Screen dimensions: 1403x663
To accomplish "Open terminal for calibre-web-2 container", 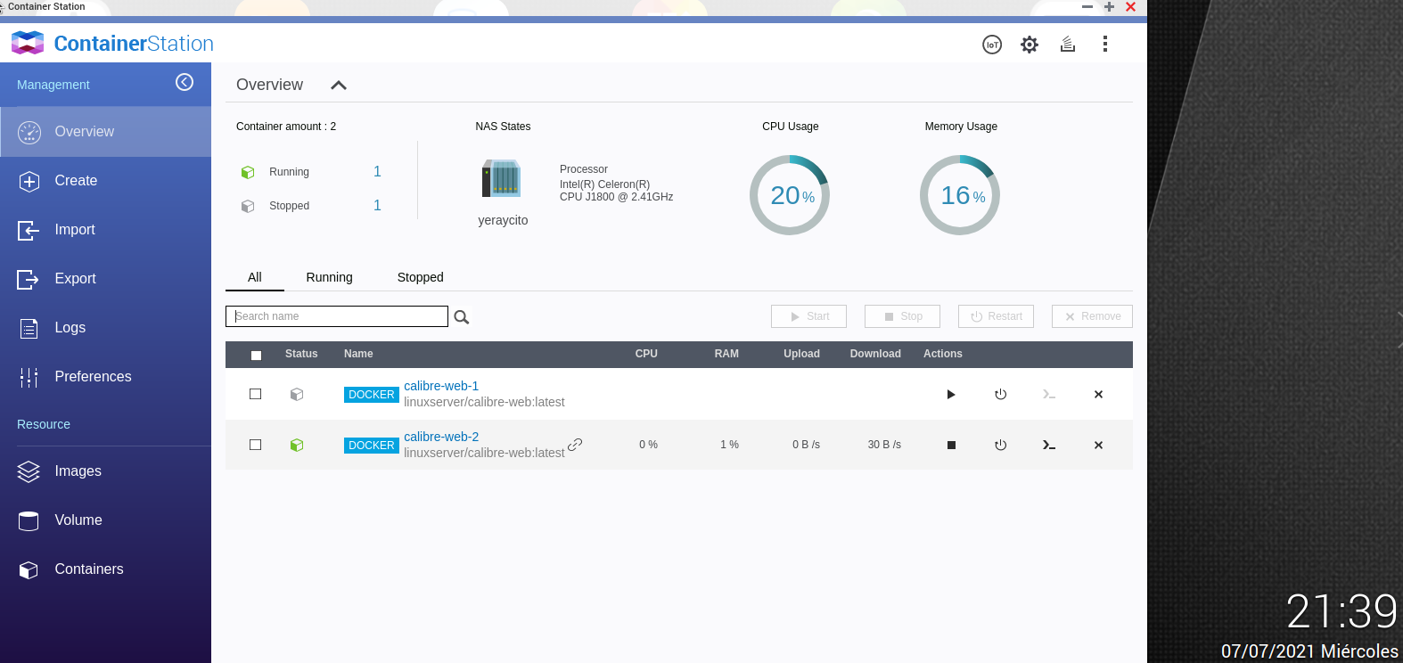I will tap(1049, 446).
